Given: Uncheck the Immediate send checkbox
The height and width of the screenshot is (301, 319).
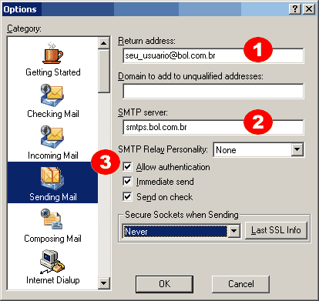Looking at the screenshot, I should tap(127, 182).
